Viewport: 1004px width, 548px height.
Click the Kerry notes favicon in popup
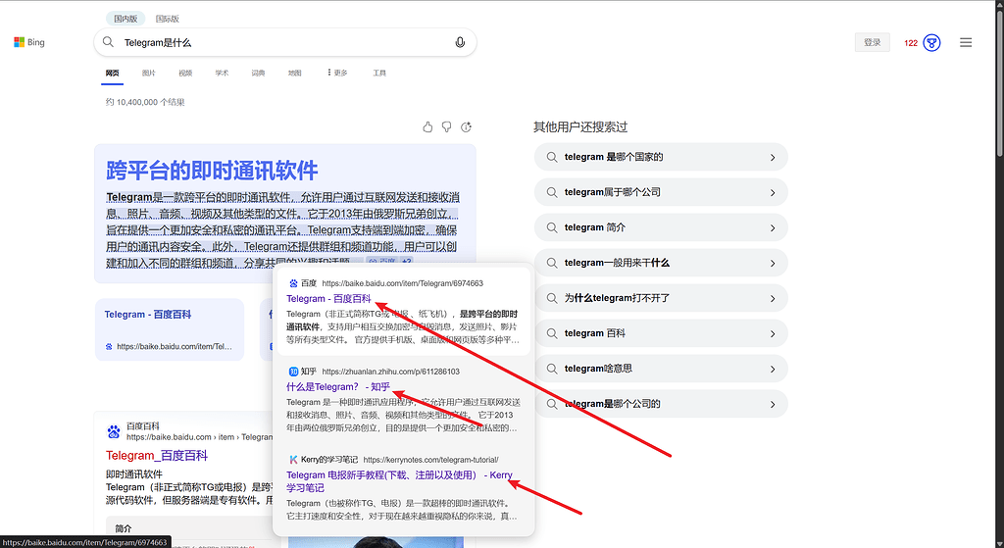click(x=293, y=460)
